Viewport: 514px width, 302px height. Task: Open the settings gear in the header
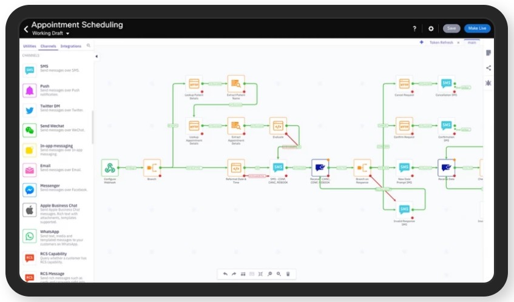431,29
